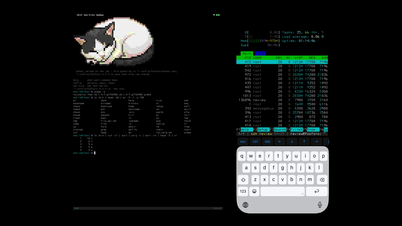Sort processes by the USER column header

click(257, 58)
